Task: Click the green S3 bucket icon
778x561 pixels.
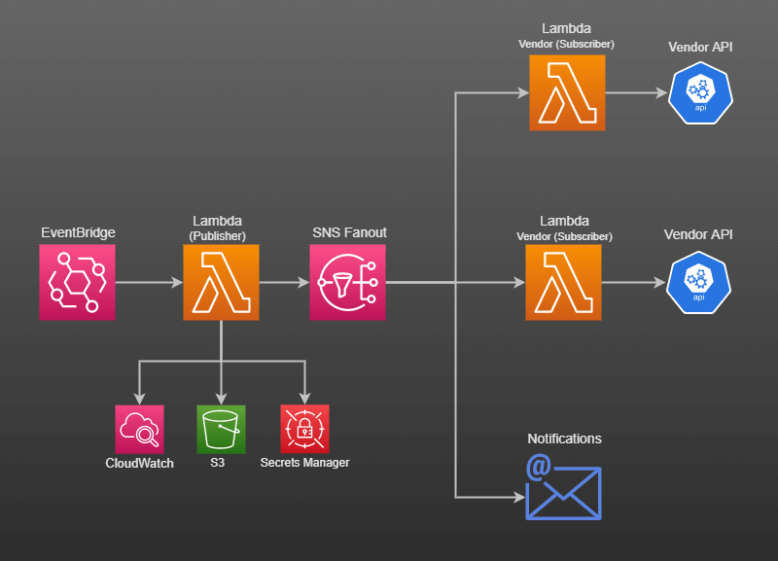Action: pos(221,429)
